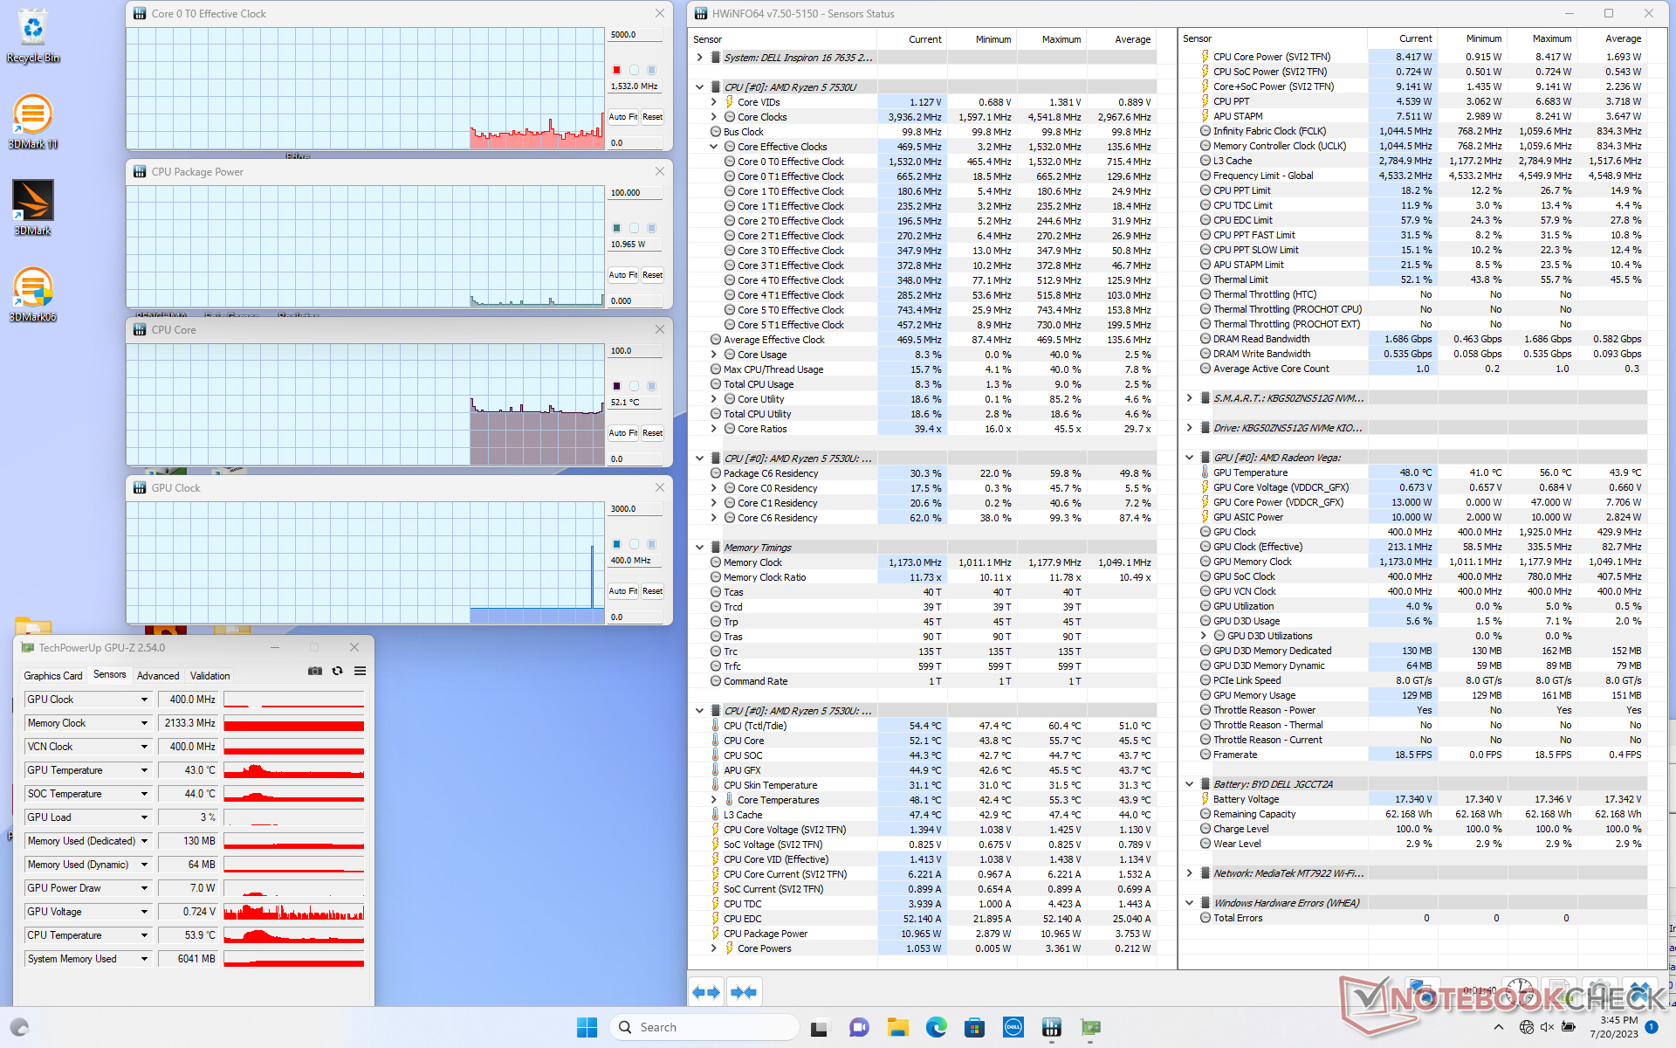Open GPU Power Draw dropdown in GPU-Z
Viewport: 1676px width, 1048px height.
[144, 888]
